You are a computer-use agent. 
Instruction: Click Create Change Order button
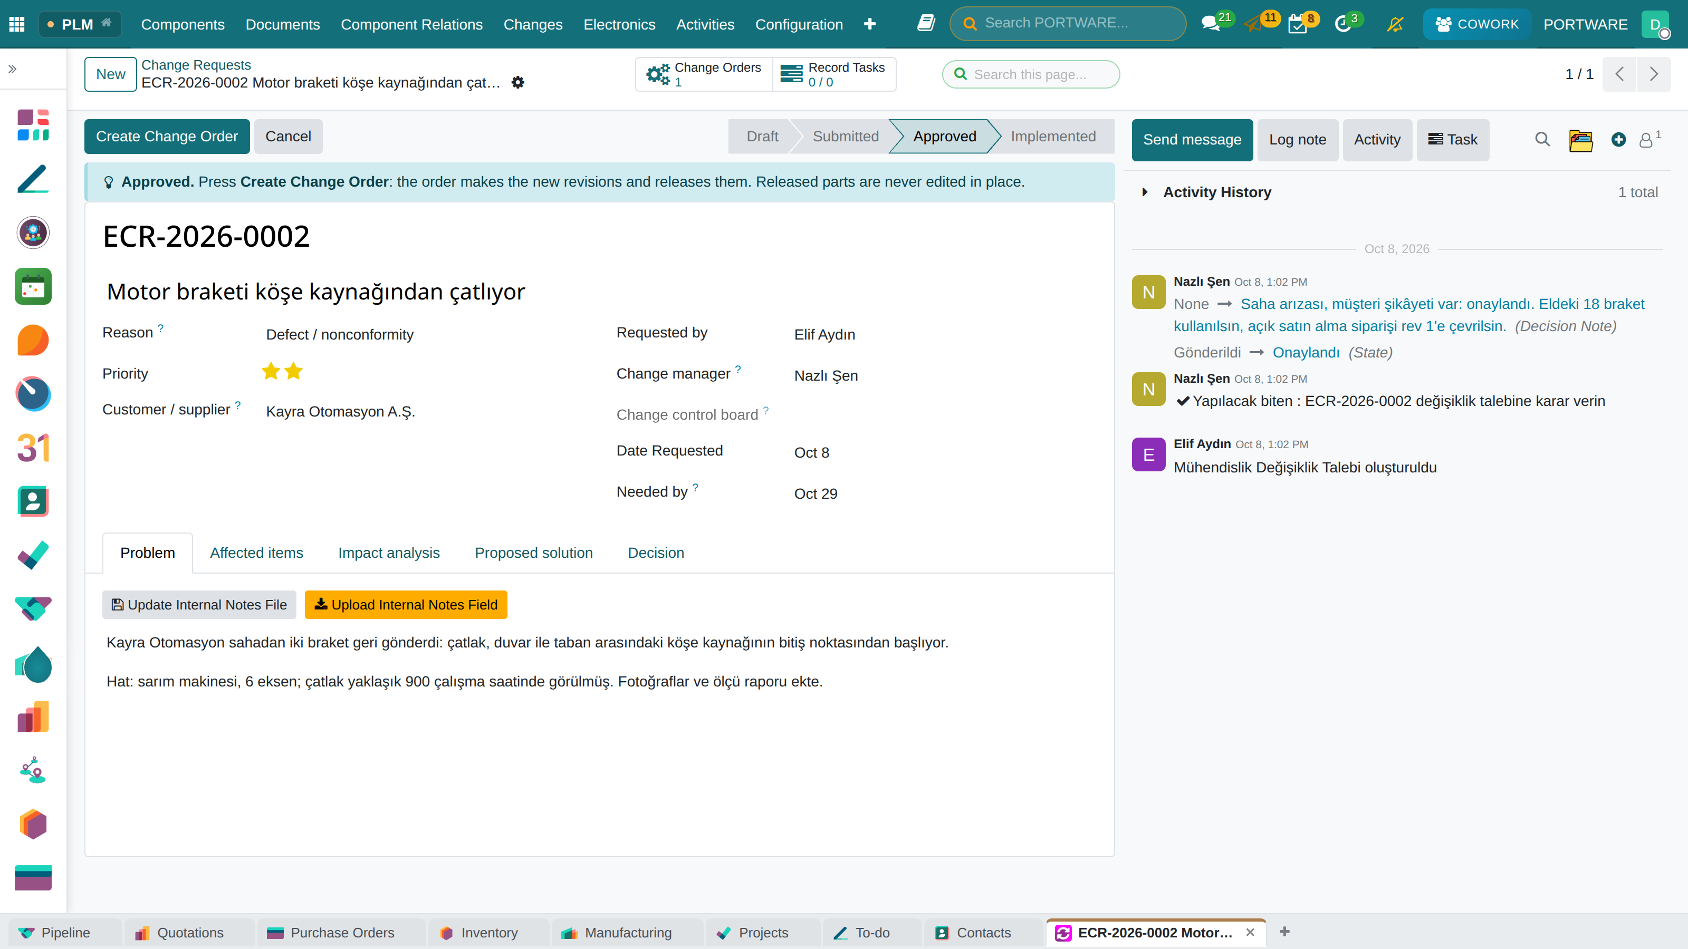click(167, 136)
